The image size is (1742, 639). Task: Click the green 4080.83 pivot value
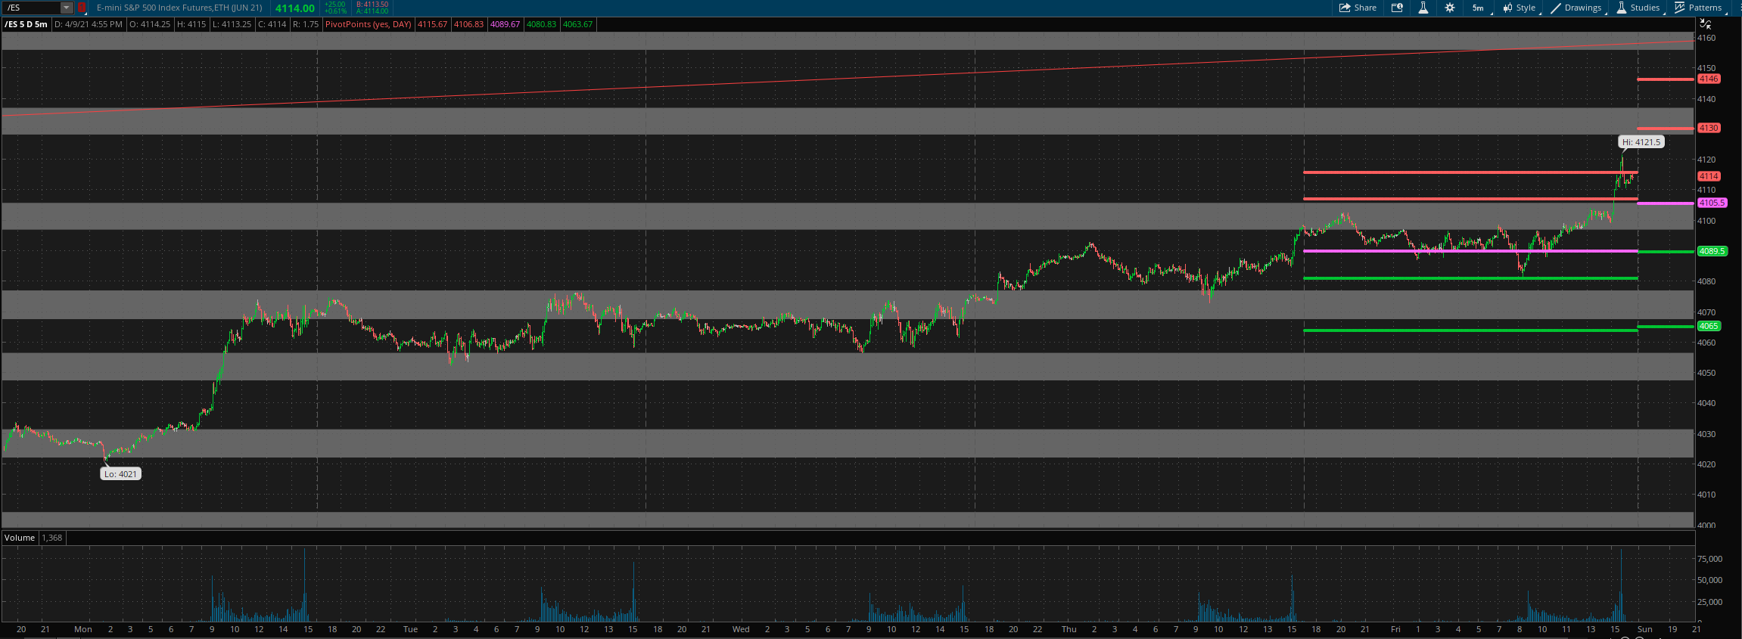pyautogui.click(x=542, y=24)
